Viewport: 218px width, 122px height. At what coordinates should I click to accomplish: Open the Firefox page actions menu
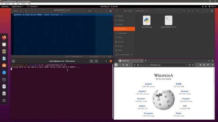click(x=186, y=65)
